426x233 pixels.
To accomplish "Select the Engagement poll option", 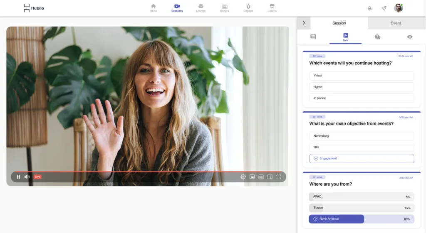I will (362, 158).
